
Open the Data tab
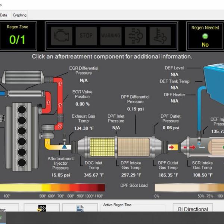click(4, 15)
